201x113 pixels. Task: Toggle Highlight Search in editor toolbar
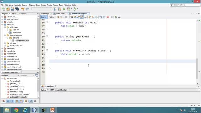tap(82, 17)
